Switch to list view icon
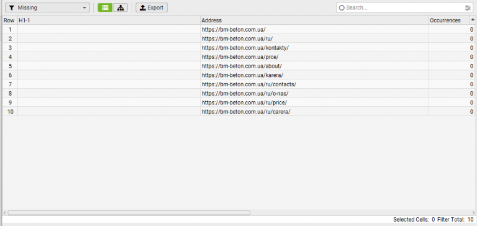477x226 pixels. point(105,7)
